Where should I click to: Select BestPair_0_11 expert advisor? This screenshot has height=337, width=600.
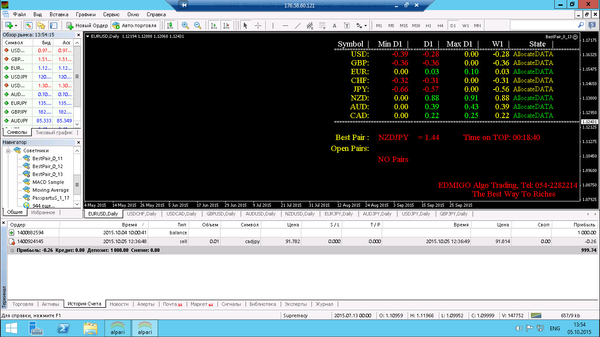[47, 158]
